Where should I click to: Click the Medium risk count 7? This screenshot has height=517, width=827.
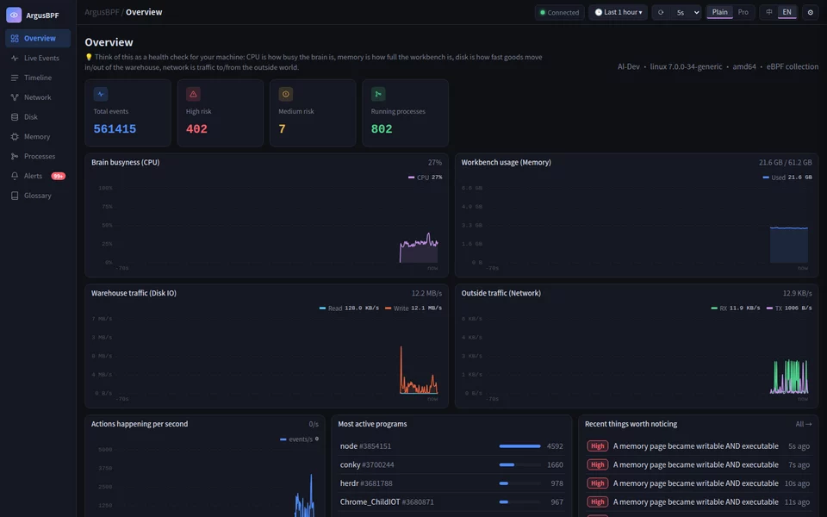[x=283, y=128]
